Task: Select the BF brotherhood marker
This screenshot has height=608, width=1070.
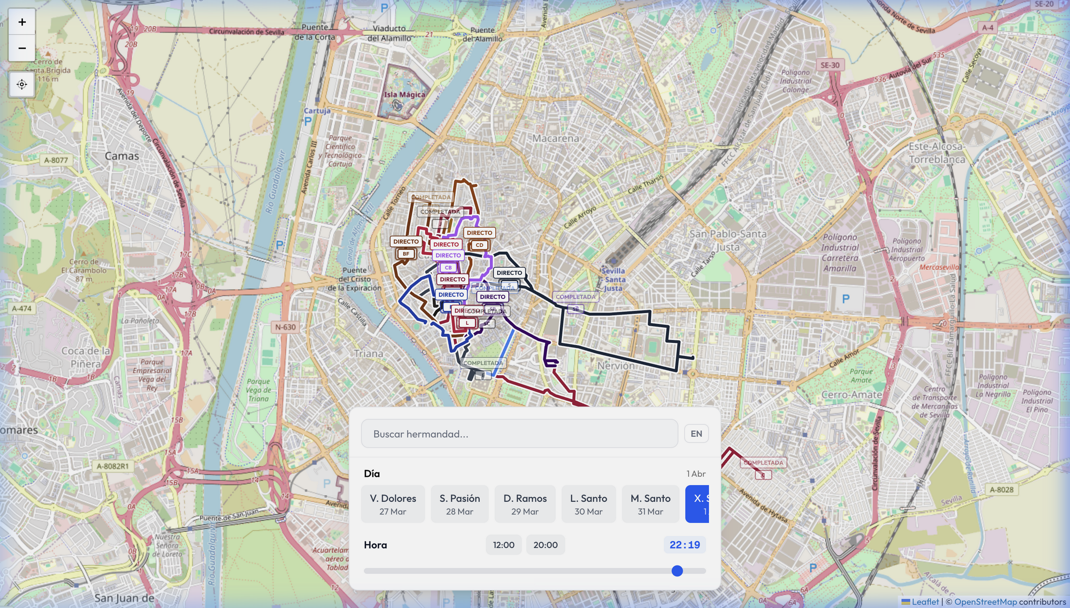Action: [406, 254]
